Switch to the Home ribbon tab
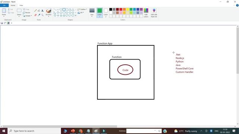 [x=13, y=5]
